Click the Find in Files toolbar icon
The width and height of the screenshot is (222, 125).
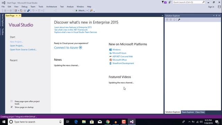91,10
